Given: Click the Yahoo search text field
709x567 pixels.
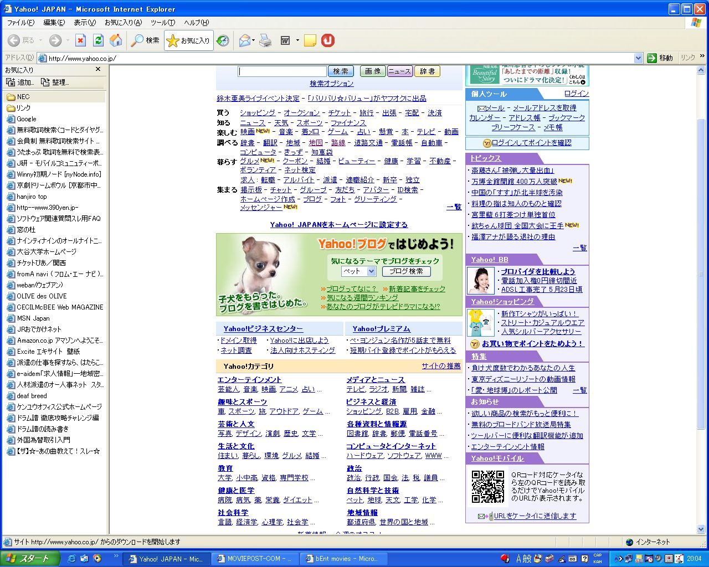Looking at the screenshot, I should (x=282, y=71).
